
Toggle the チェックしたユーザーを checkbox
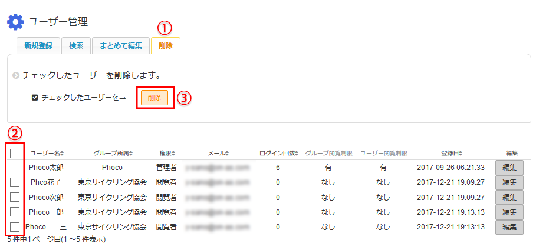[35, 98]
